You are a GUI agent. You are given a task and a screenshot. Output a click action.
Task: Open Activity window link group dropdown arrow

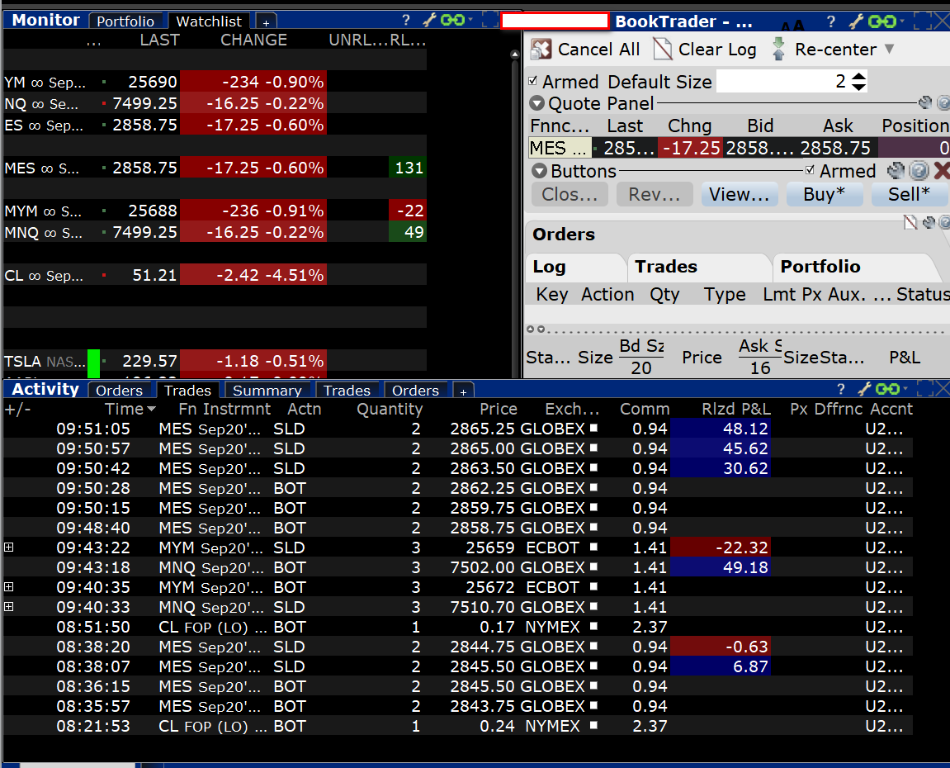click(x=905, y=387)
